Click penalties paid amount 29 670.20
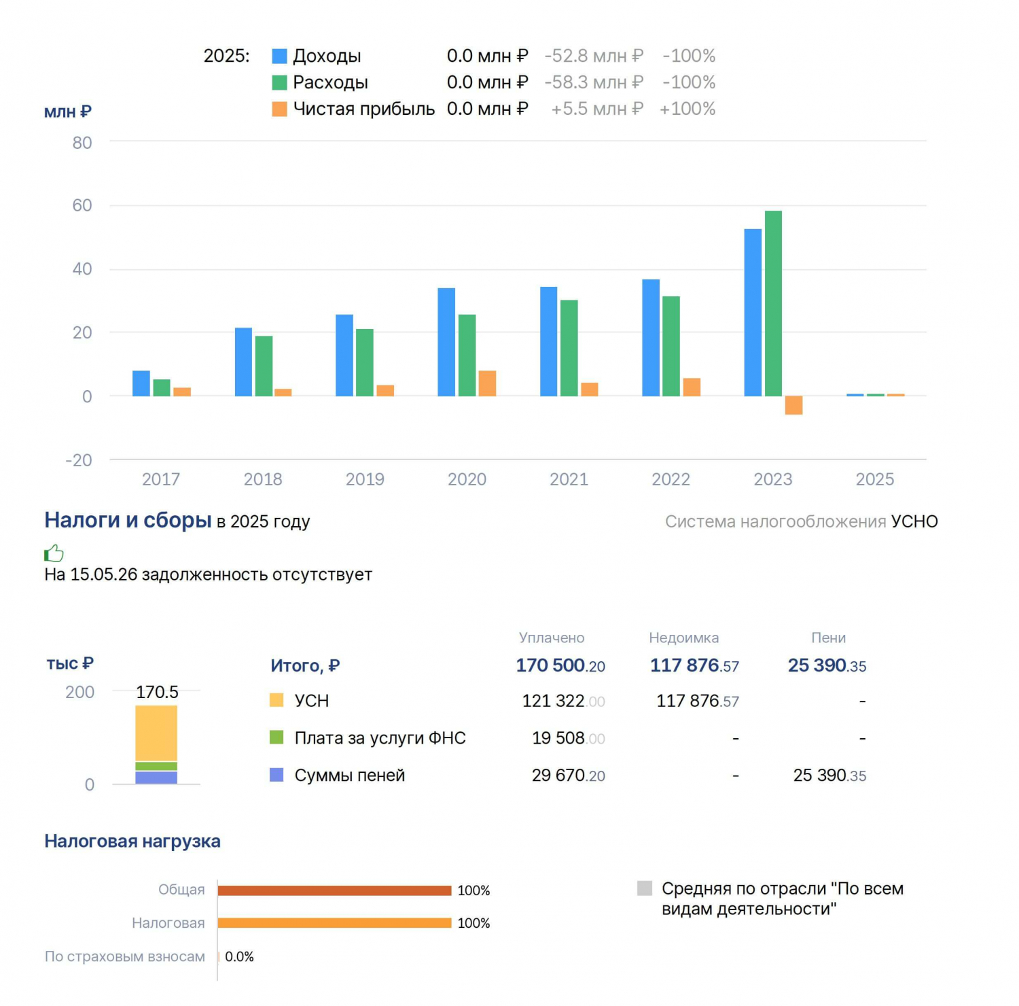Screen dimensions: 1019x1006 568,776
